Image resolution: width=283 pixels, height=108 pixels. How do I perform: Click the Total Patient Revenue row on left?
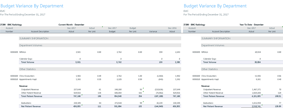100,96
